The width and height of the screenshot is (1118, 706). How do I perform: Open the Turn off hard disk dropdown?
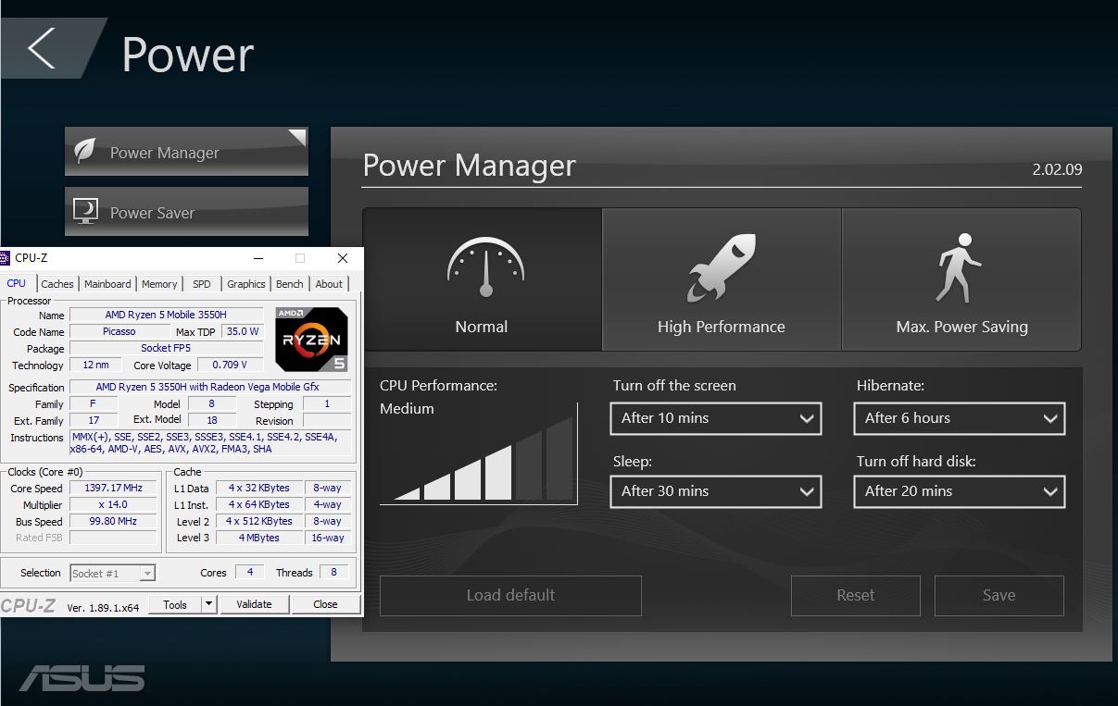pyautogui.click(x=959, y=491)
